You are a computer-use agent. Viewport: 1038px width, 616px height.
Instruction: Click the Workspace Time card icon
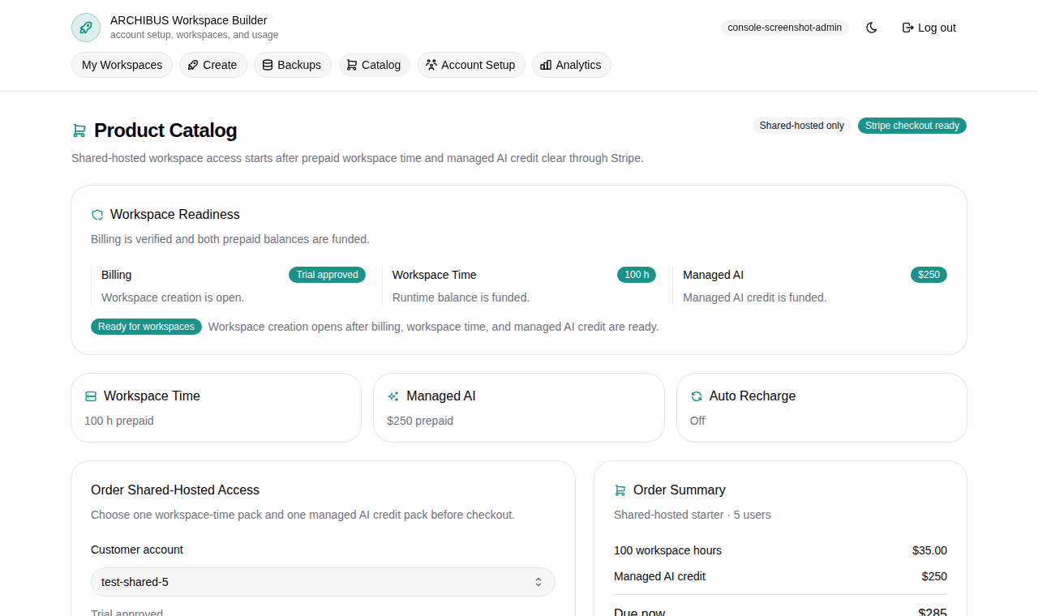(90, 396)
